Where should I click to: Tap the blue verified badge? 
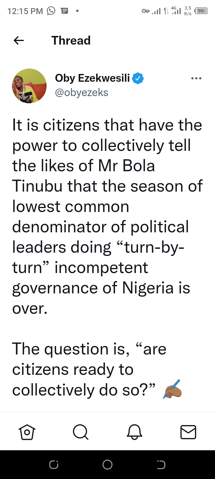tap(138, 78)
